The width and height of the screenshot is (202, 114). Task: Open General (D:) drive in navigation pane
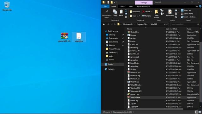pyautogui.click(x=113, y=53)
